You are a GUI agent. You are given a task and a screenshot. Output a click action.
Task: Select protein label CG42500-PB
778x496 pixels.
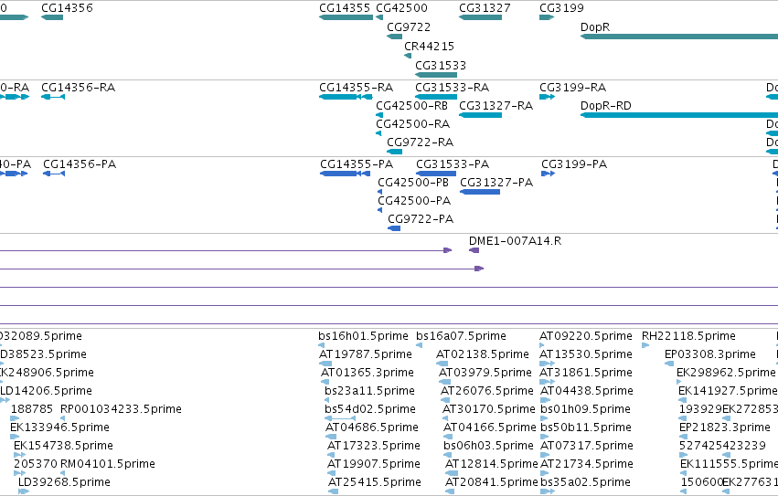pos(413,183)
